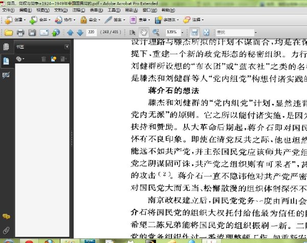Click the footnote marker [2] in document
Viewport: 307px width, 243px height.
pyautogui.click(x=164, y=174)
